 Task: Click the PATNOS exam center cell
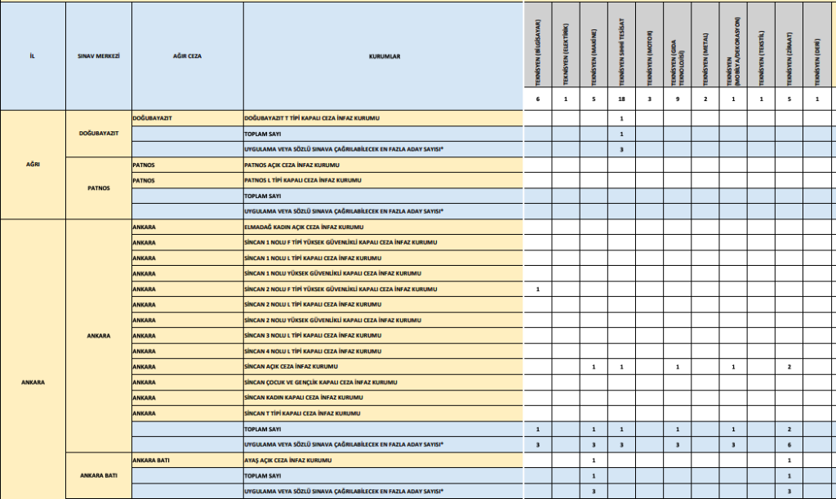[x=97, y=188]
